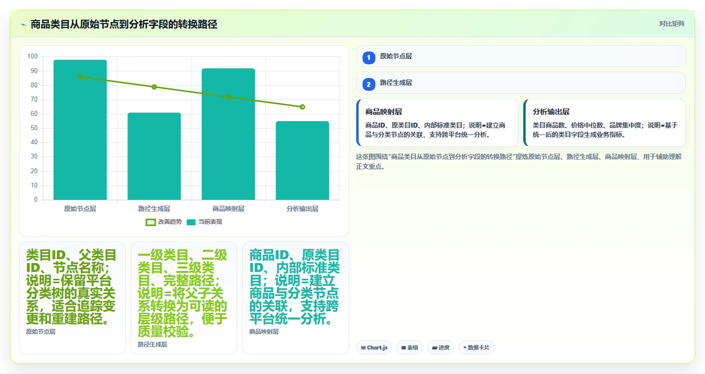
Task: Click trend line point above 分析输出层
Action: coord(303,107)
